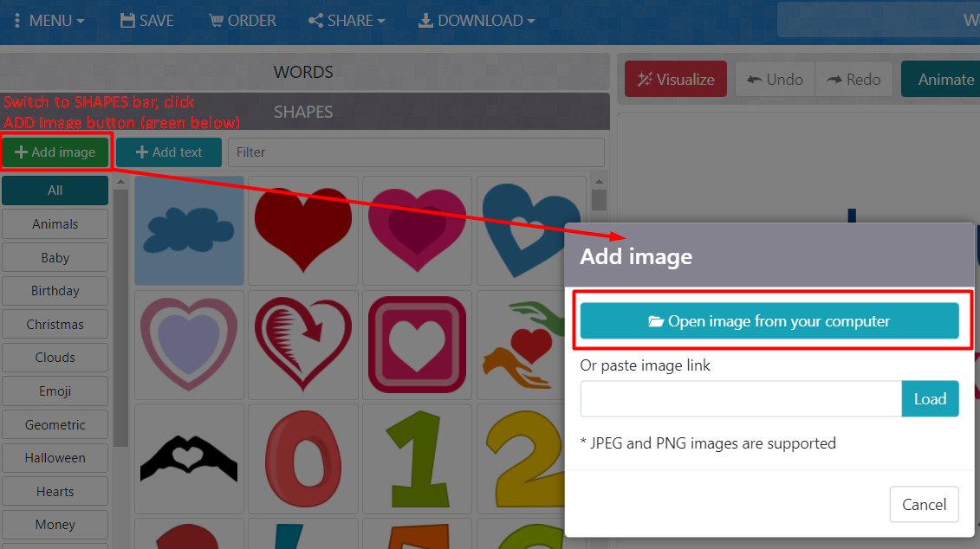Select the Emoji category
Image resolution: width=980 pixels, height=549 pixels.
pos(55,391)
